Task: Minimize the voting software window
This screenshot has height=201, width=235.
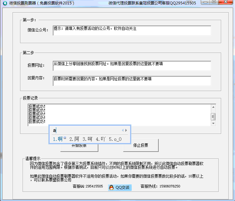Action: click(205, 2)
